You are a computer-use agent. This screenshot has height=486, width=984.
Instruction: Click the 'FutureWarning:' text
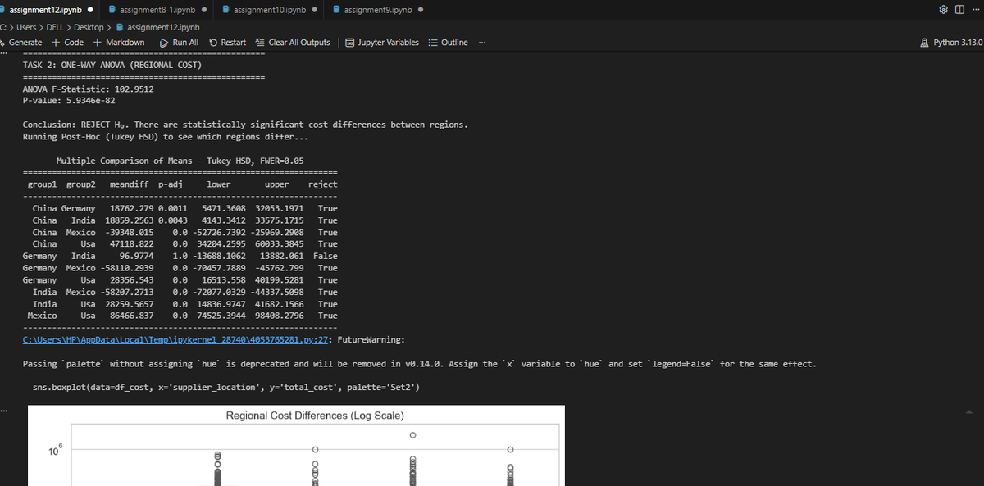[x=371, y=339]
